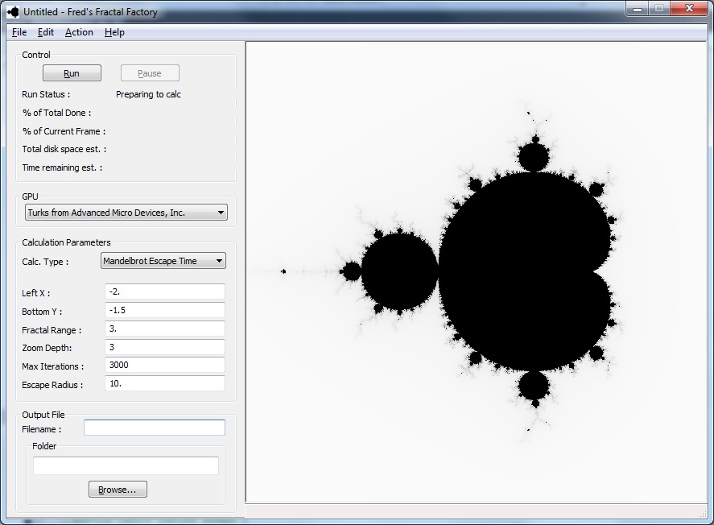Open the Calc. Type dropdown

(x=163, y=261)
